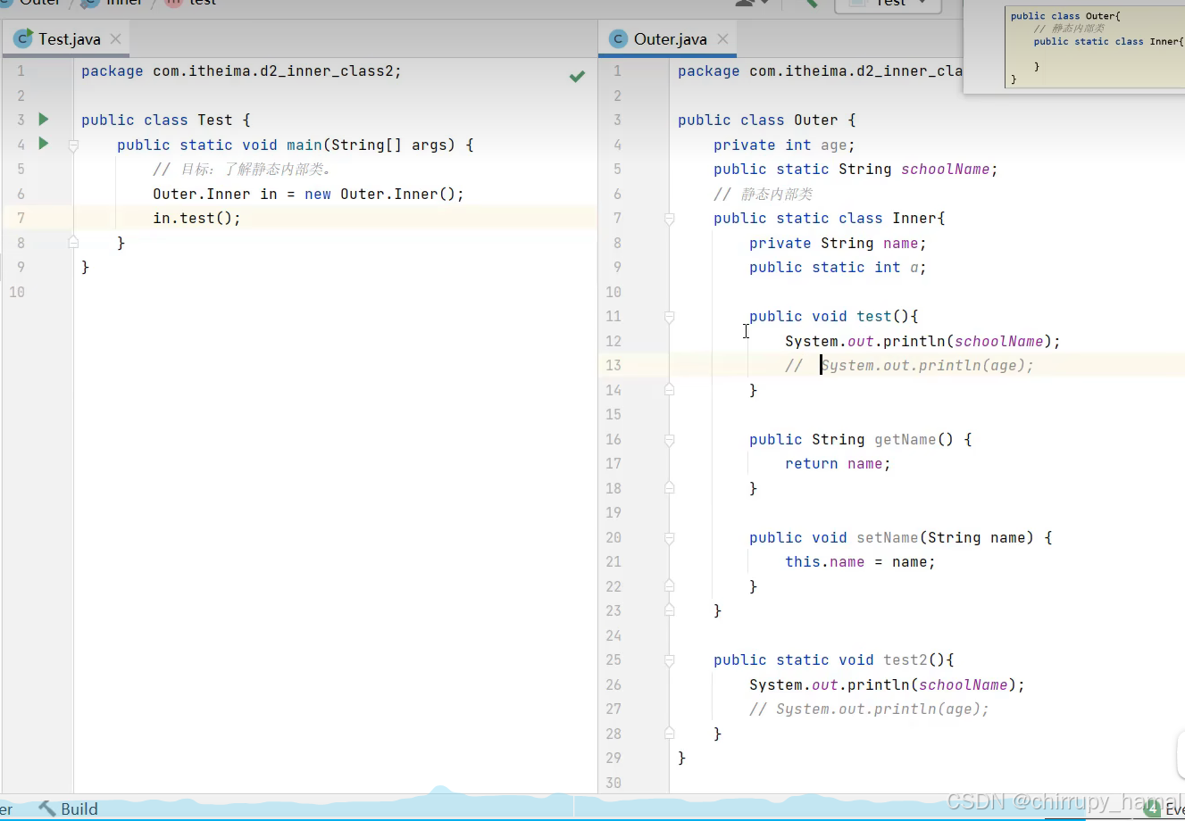
Task: Collapse the getName() method at Outer.java line 16
Action: (669, 440)
